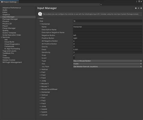Screen dimensions: 143x120
Task: Open Adaptive Performance settings
Action: (x=12, y=8)
